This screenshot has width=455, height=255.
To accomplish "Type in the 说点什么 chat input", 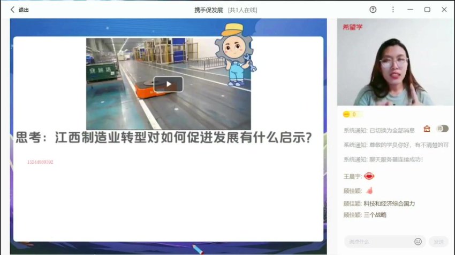I will click(x=379, y=242).
